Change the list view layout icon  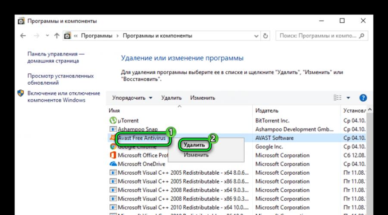337,98
